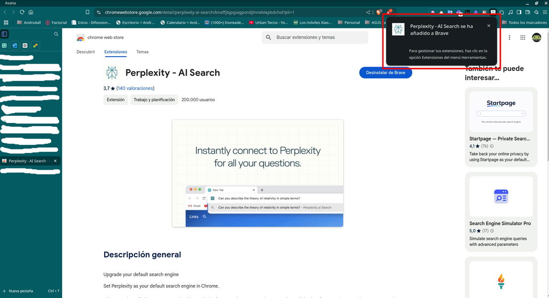Click the Descripción general heading
Viewport: 549px width, 298px height.
pos(142,254)
